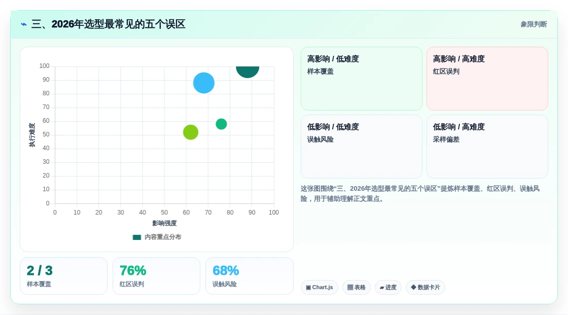Screen dimensions: 568x315
Task: Toggle the 内容重点分布 legend color swatch
Action: pyautogui.click(x=137, y=237)
